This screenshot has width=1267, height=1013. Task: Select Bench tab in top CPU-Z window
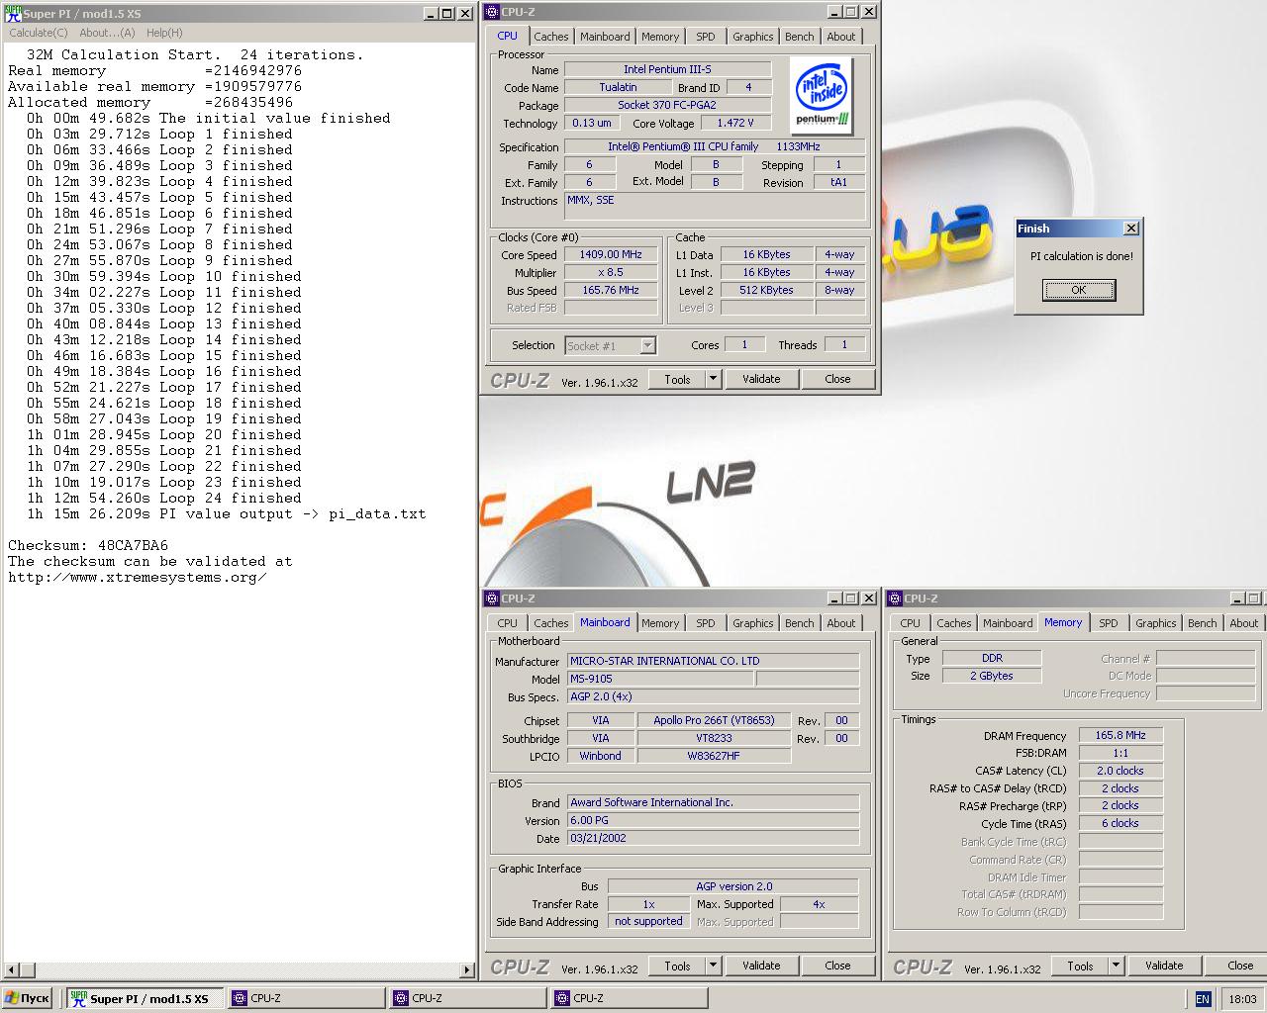800,37
